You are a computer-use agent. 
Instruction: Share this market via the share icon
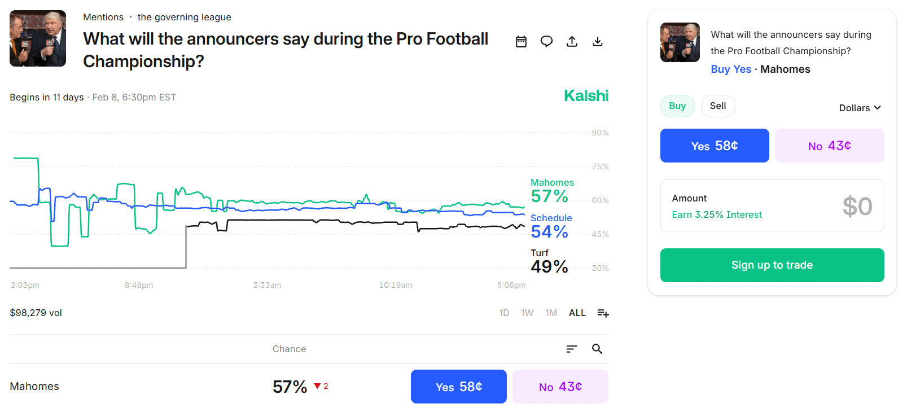[572, 41]
